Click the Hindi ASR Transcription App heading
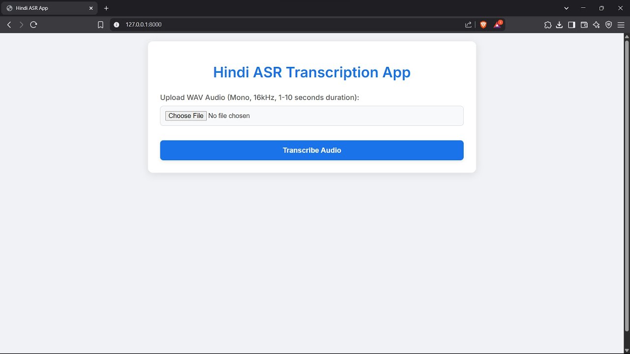This screenshot has height=354, width=630. point(312,72)
